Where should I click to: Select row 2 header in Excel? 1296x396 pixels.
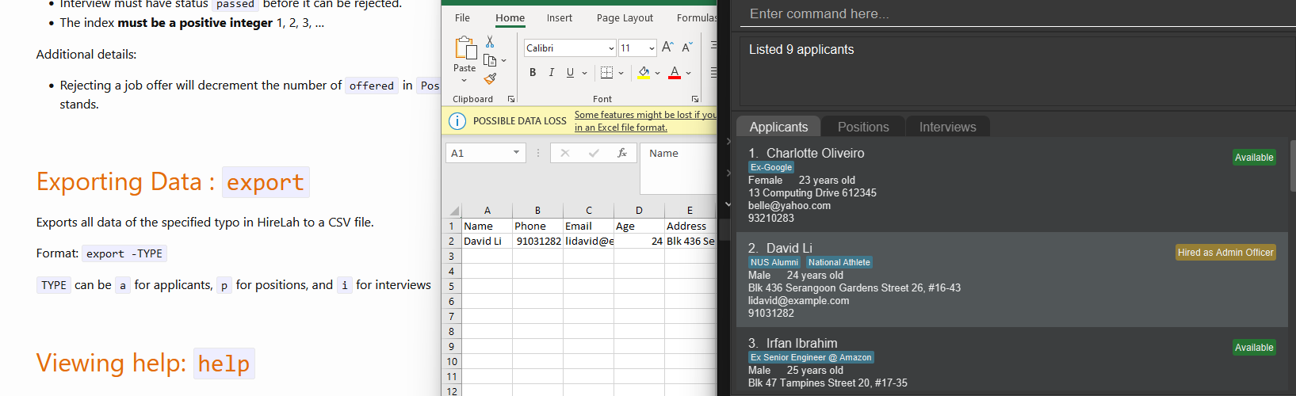(x=451, y=242)
